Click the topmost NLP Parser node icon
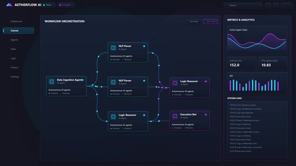The width and height of the screenshot is (296, 166). tap(113, 47)
